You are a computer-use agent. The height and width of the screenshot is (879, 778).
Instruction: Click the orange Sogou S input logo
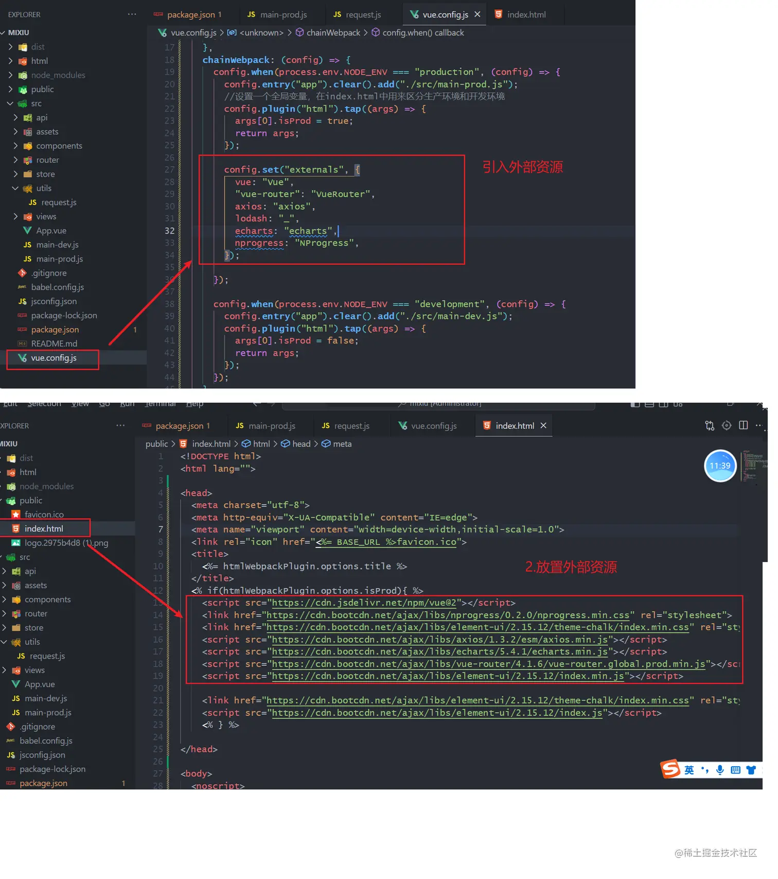click(x=670, y=769)
